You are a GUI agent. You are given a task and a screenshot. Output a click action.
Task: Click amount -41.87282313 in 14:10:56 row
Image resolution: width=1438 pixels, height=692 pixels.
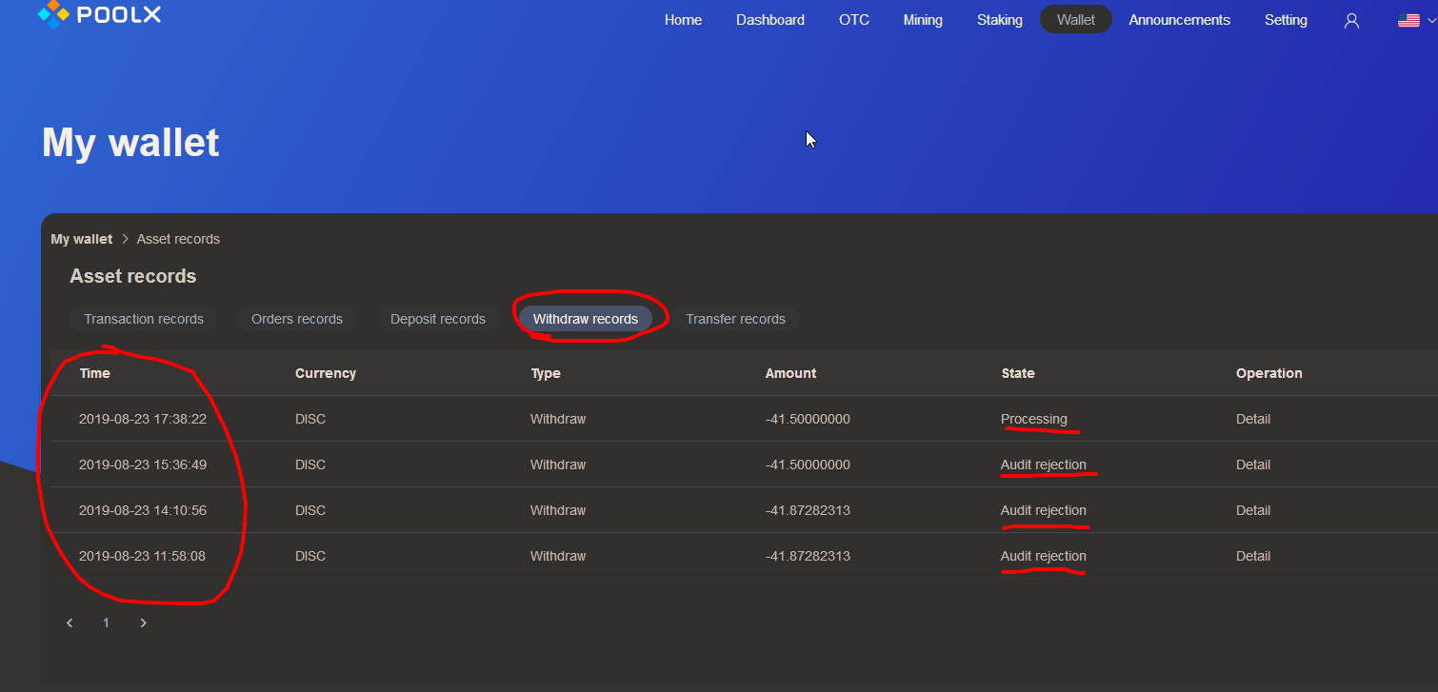pos(808,510)
